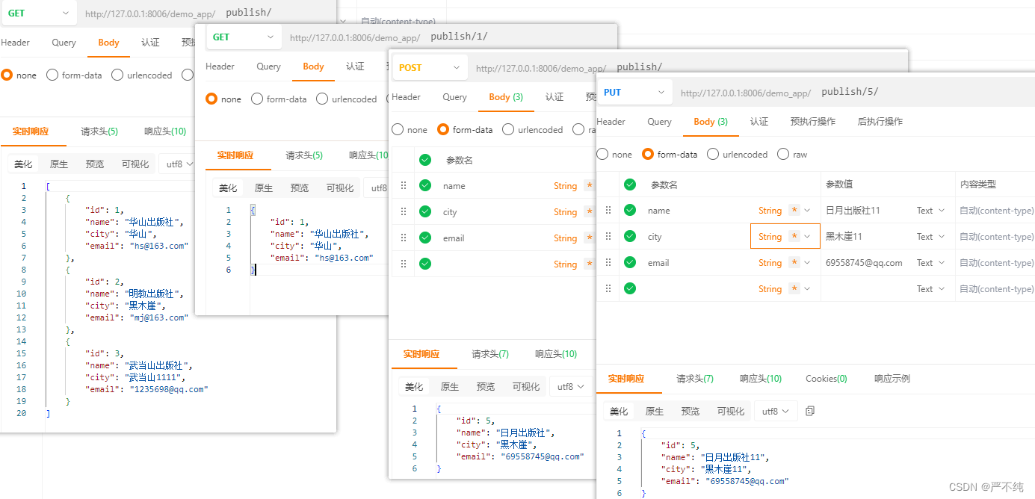1035x499 pixels.
Task: Click the PUT URL field publish/5/
Action: [x=850, y=92]
